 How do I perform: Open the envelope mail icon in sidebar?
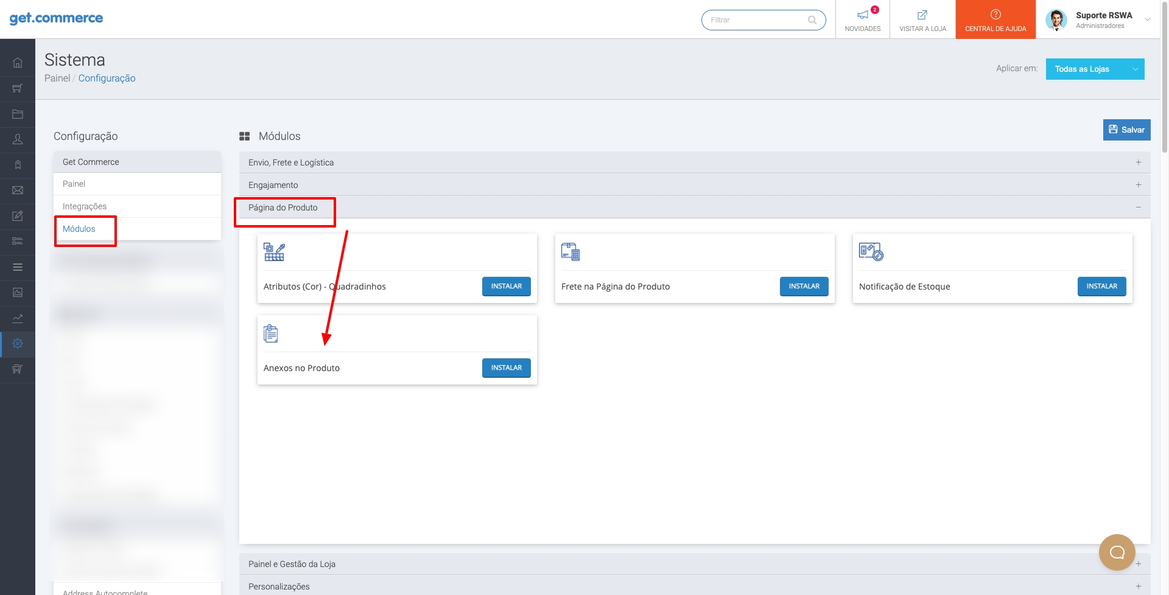(18, 190)
